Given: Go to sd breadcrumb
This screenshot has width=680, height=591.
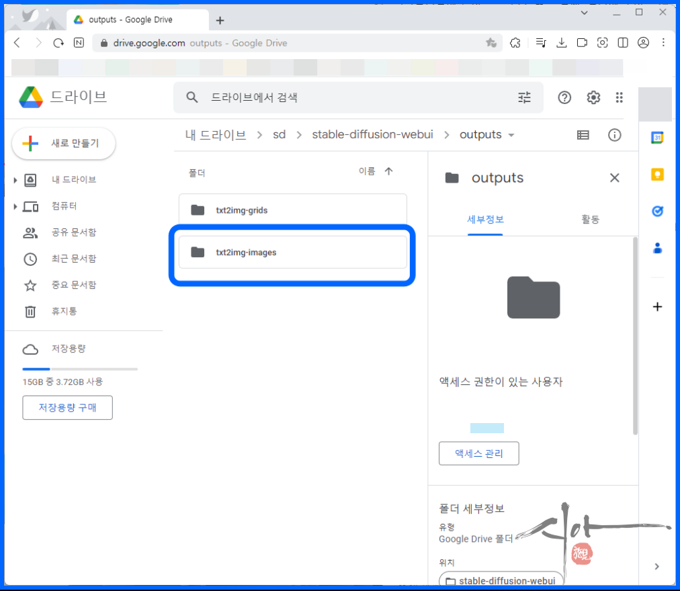Looking at the screenshot, I should (279, 135).
